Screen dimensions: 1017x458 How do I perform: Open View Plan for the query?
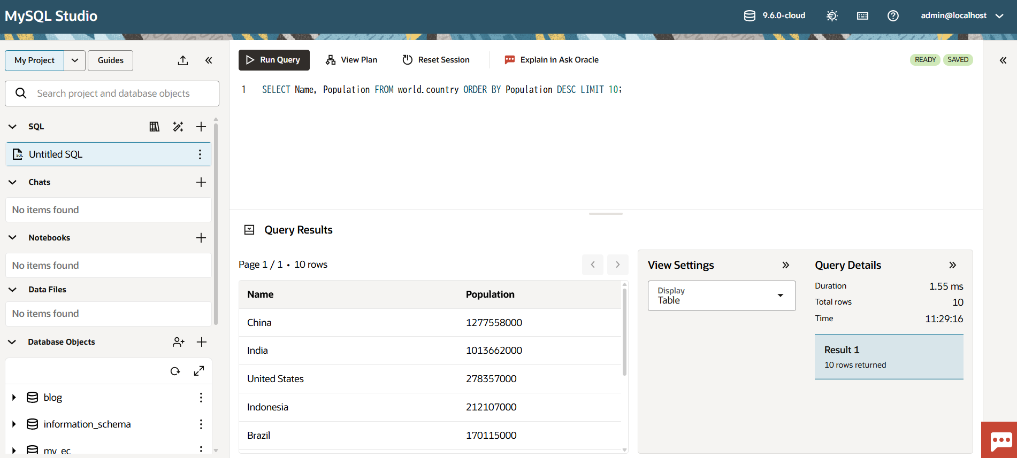(351, 60)
